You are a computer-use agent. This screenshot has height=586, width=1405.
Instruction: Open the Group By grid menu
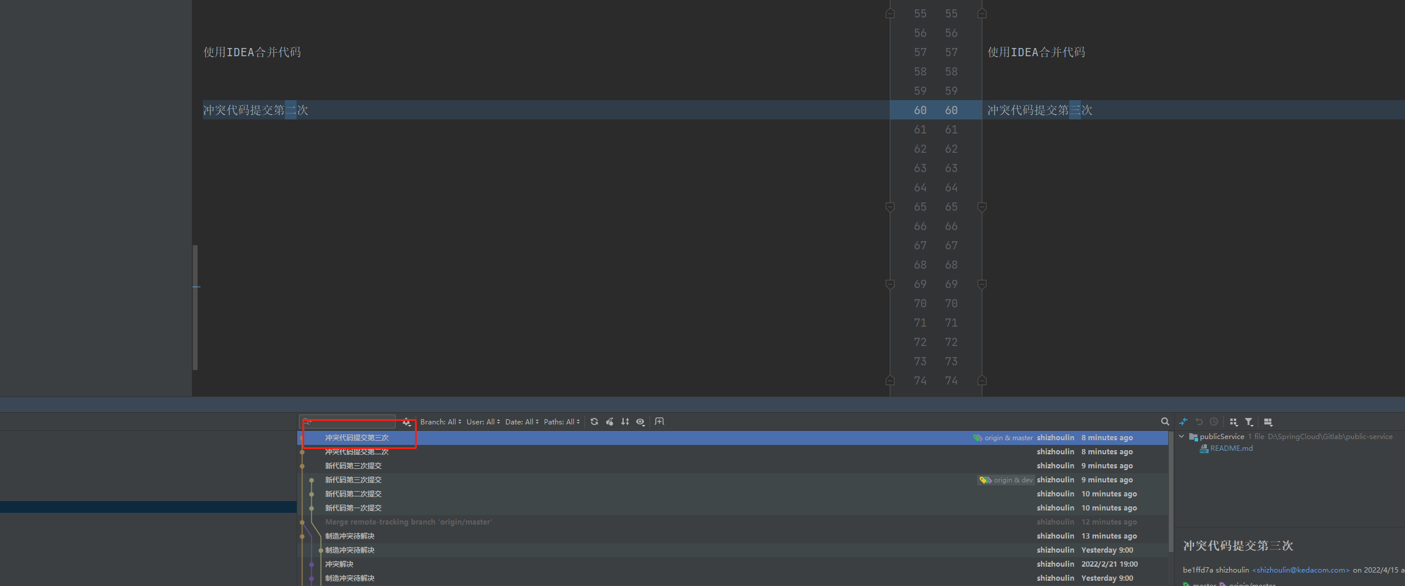pos(1233,421)
